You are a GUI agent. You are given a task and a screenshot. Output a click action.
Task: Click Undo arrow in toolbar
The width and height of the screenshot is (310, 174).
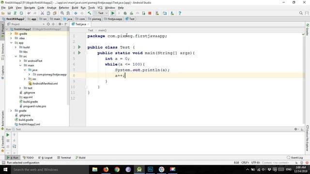click(29, 13)
